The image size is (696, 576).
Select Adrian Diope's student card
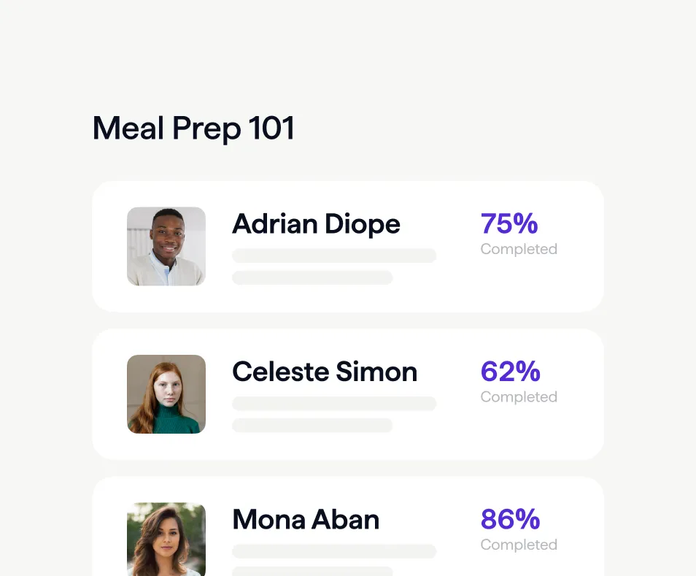pos(347,246)
